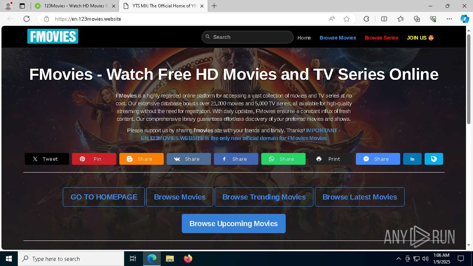Share via the Tweet button

coord(47,159)
